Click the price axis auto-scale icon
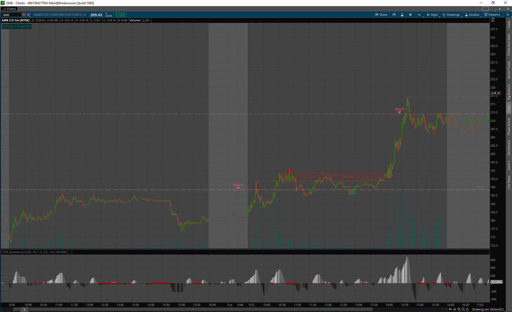 (493, 20)
